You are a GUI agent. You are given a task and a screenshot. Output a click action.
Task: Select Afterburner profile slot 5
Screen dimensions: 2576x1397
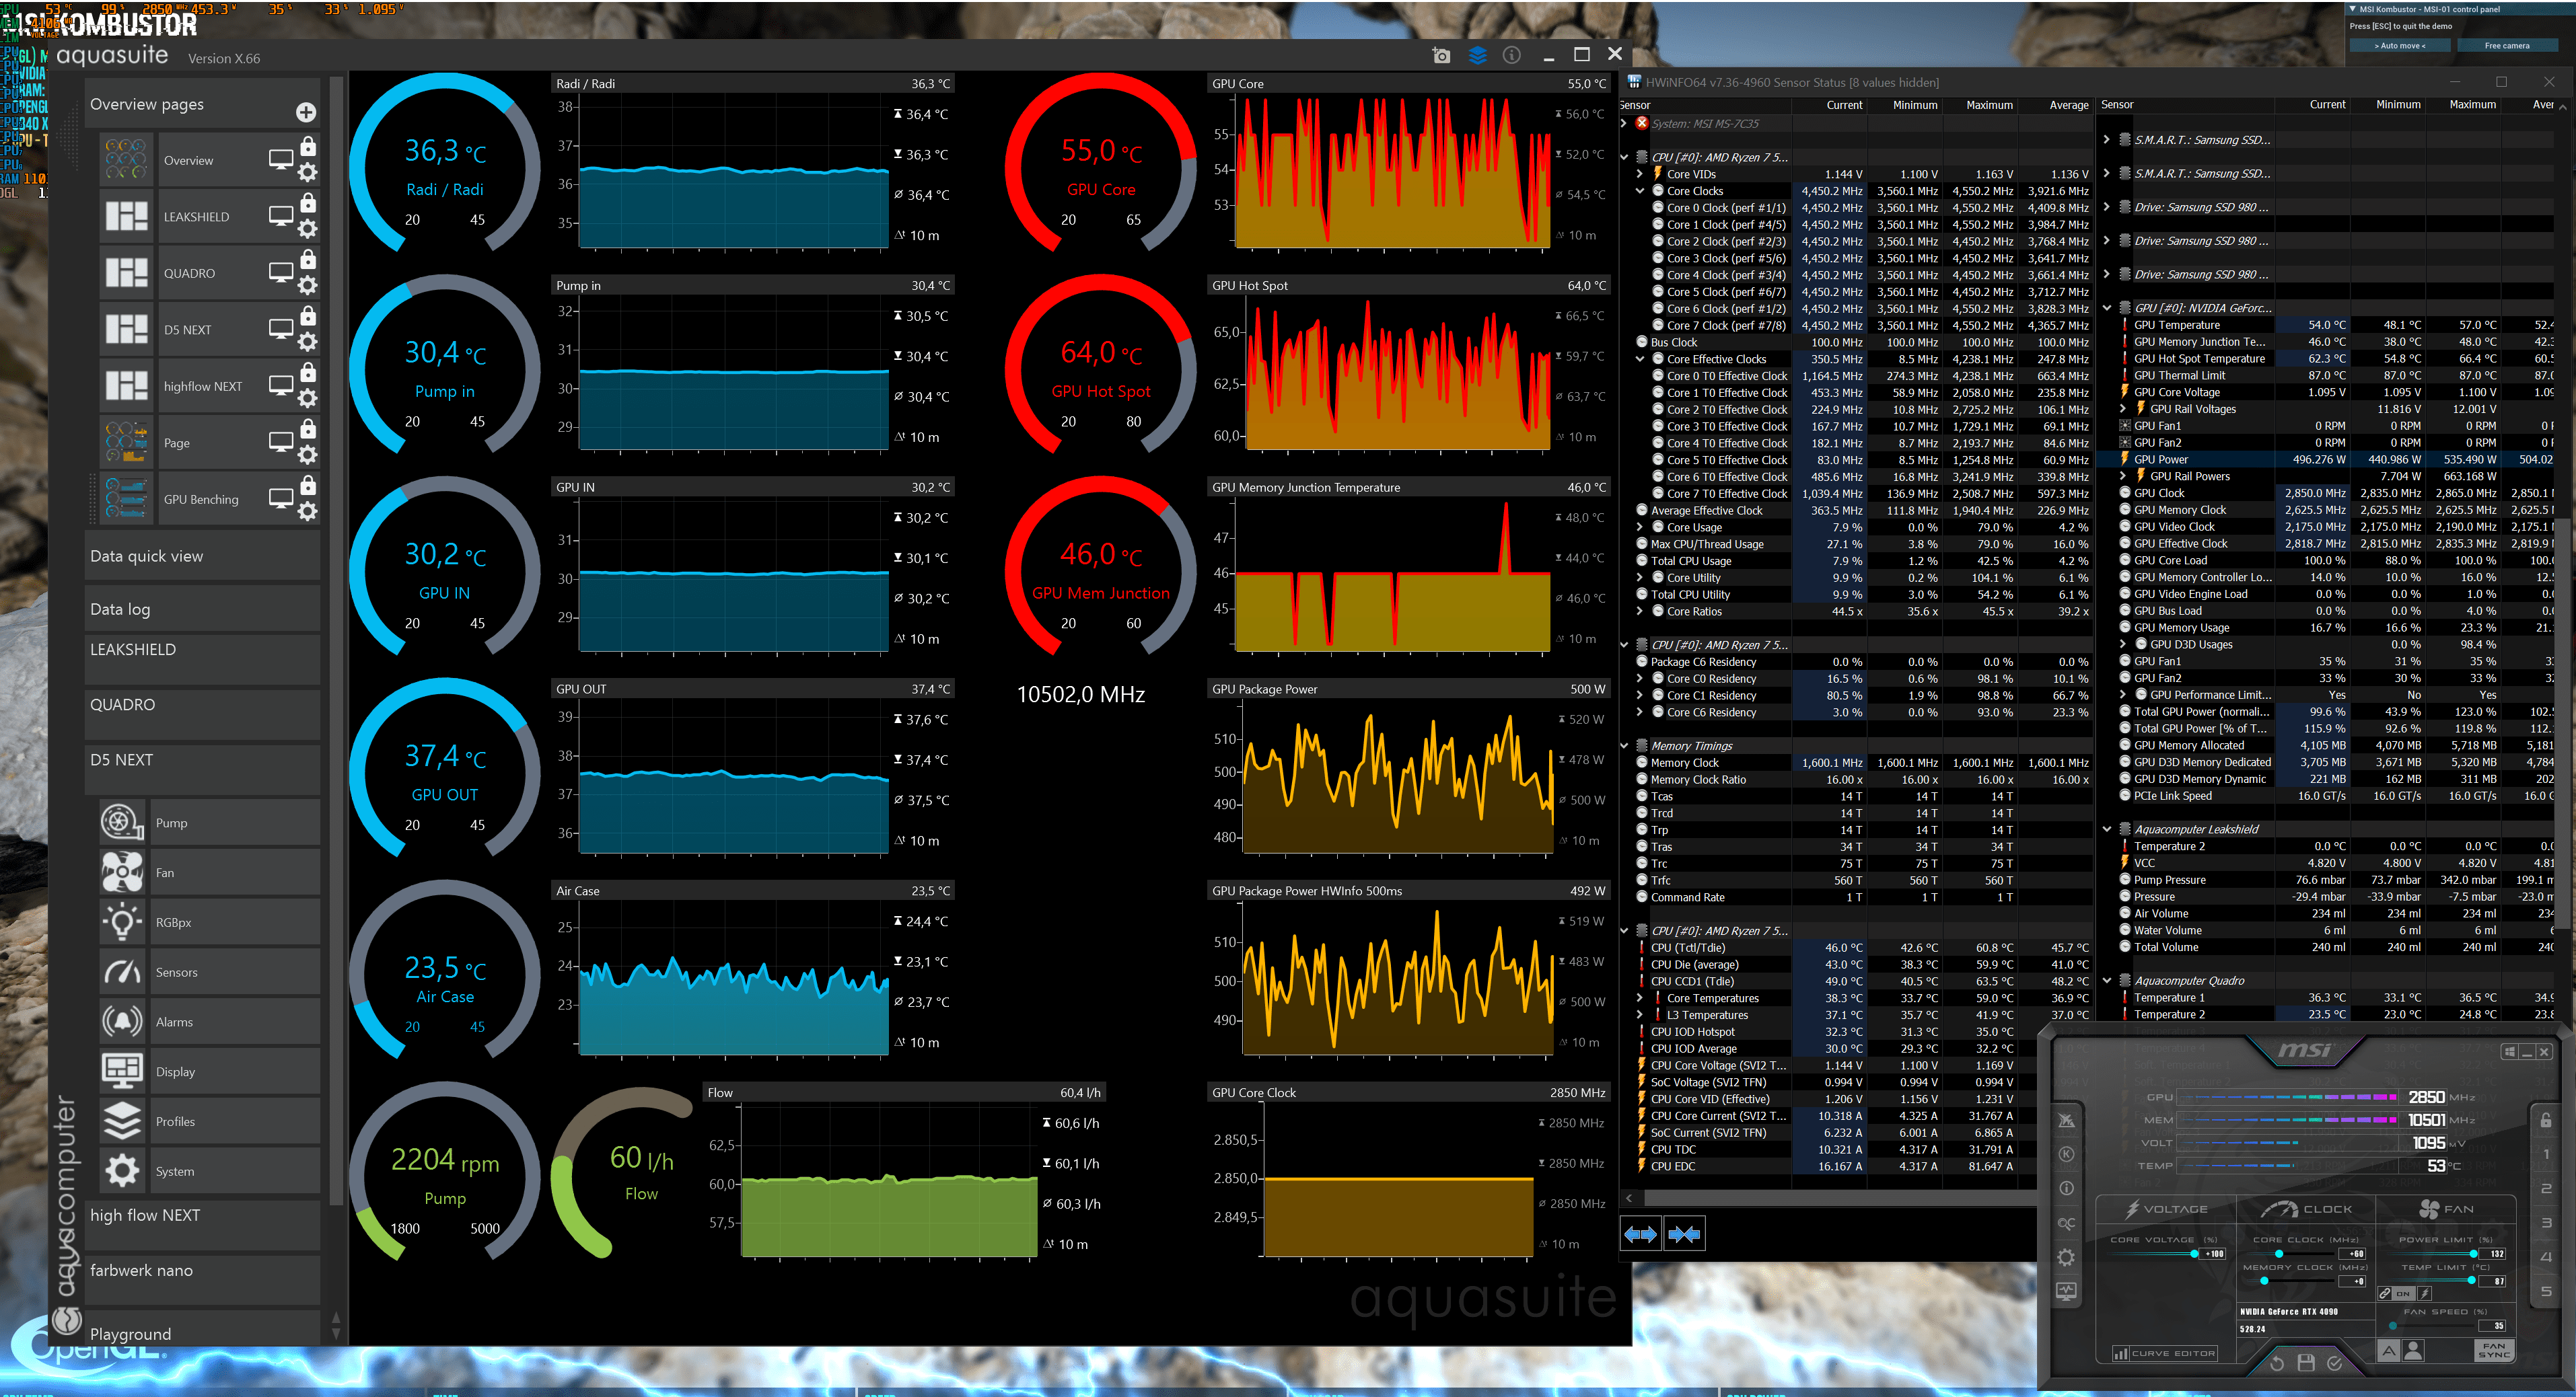click(2546, 1291)
